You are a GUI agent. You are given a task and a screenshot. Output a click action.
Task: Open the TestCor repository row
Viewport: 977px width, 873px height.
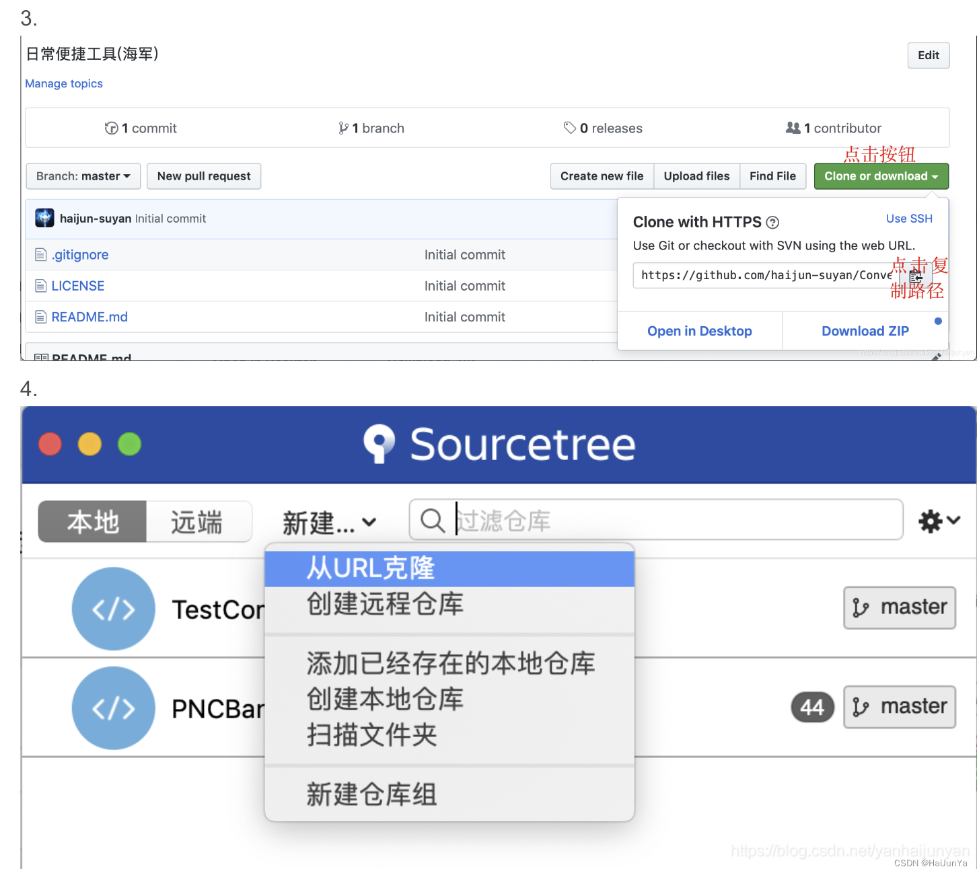tap(499, 609)
